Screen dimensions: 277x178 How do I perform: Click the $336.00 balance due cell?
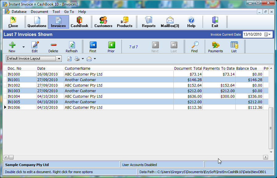[249, 97]
